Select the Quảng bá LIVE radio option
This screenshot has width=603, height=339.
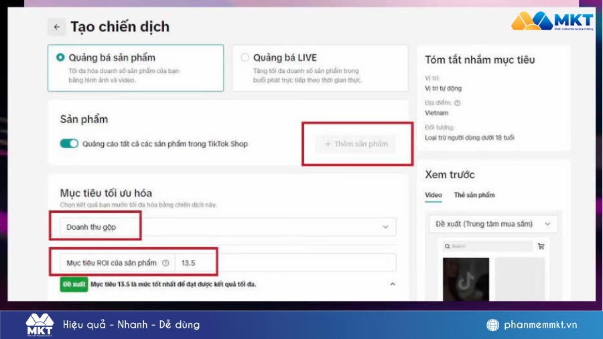(x=245, y=58)
